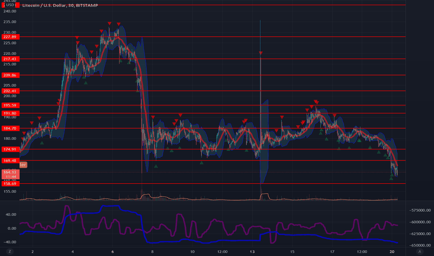The height and width of the screenshot is (256, 434).
Task: Click the date 10 on the time axis
Action: [192, 251]
